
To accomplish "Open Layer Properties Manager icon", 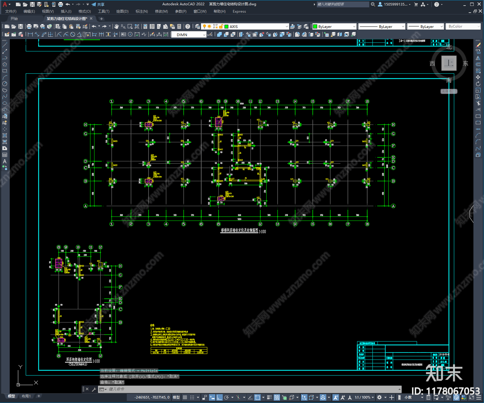I will click(197, 27).
